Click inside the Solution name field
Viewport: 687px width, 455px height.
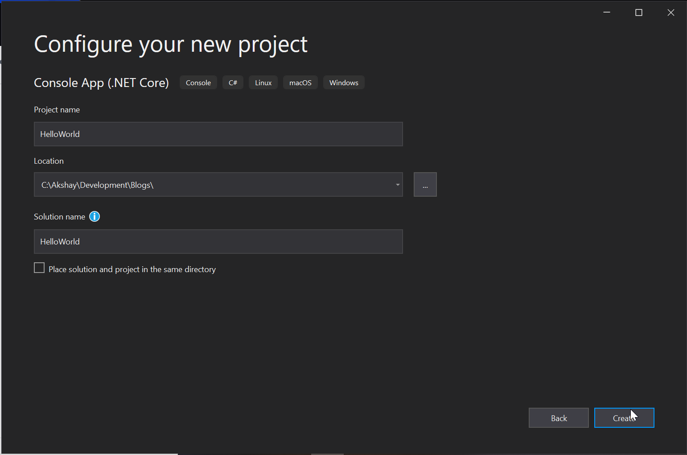[x=218, y=241]
